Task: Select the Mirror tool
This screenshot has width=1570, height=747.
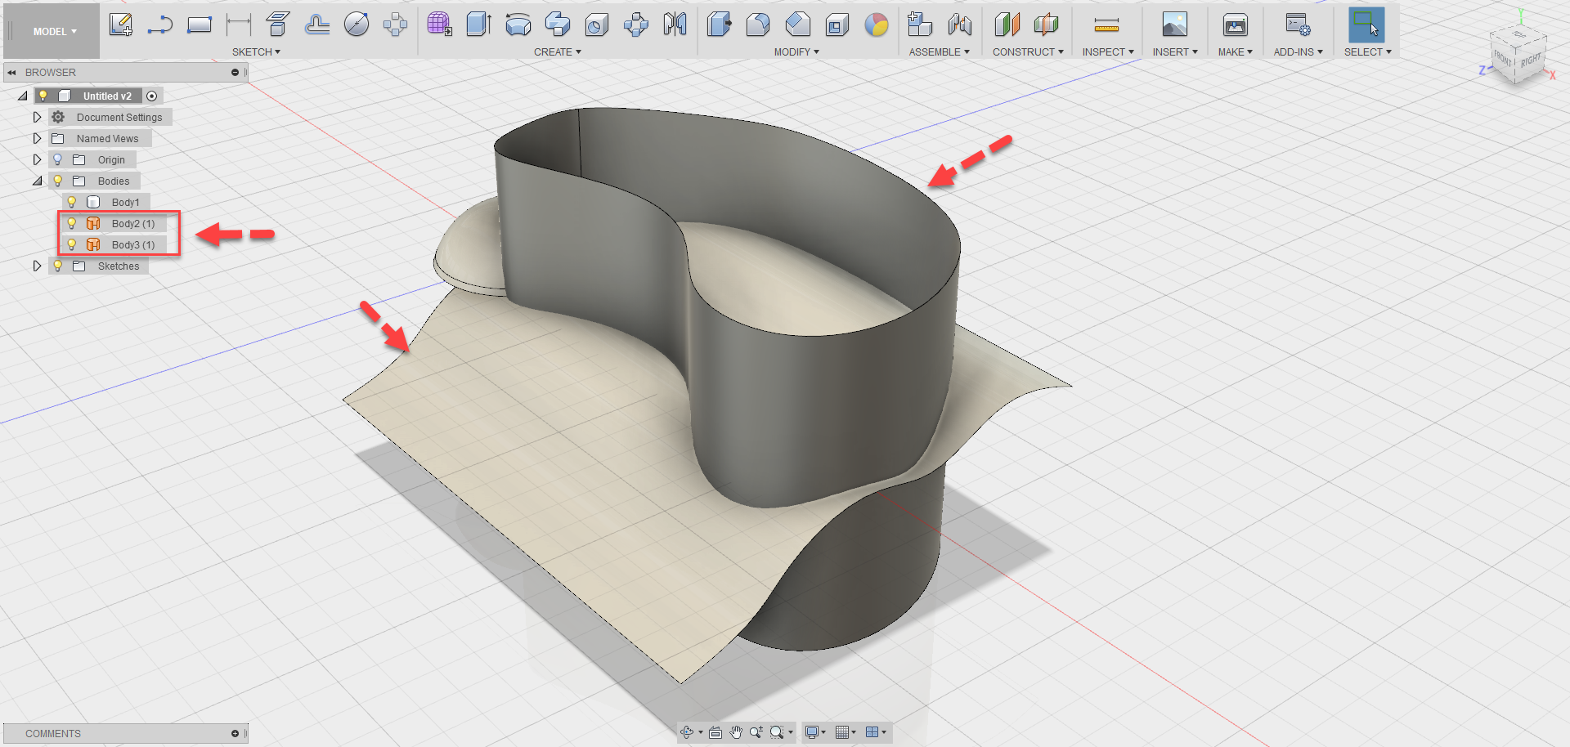Action: 675,25
